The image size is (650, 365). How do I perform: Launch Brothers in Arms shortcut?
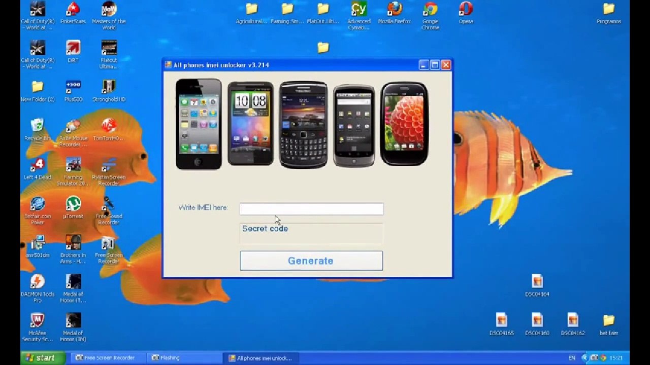[x=73, y=249]
